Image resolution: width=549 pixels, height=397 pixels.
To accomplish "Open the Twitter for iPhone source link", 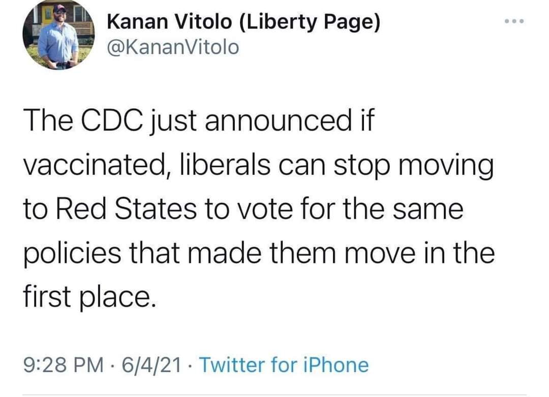I will point(284,365).
